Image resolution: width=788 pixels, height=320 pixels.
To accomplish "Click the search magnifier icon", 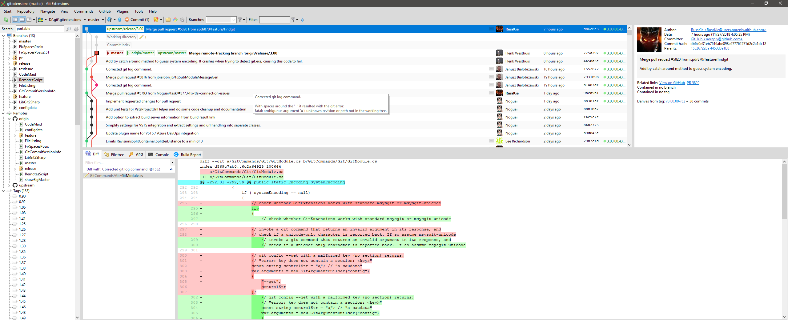I will click(68, 29).
